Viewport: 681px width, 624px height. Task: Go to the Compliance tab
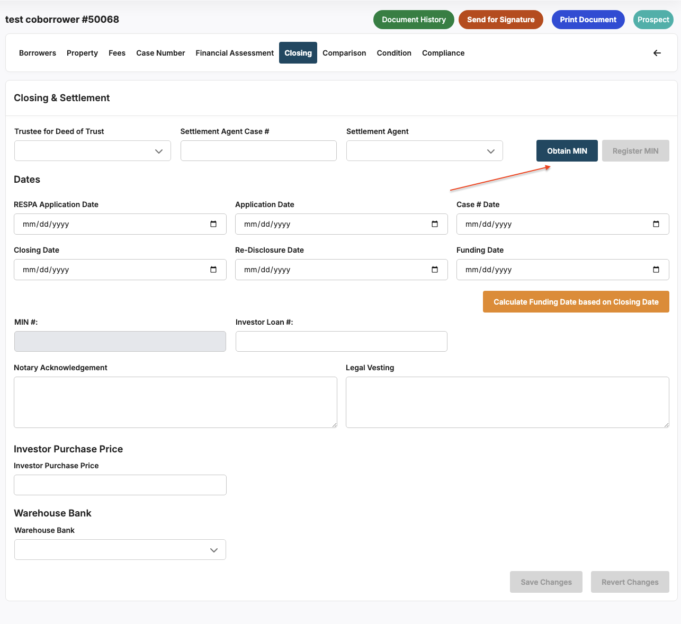coord(443,53)
